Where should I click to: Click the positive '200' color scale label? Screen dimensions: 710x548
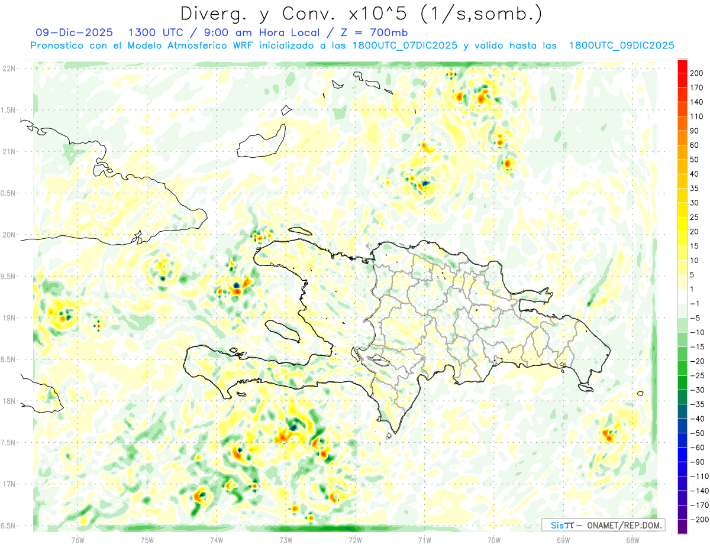(698, 73)
